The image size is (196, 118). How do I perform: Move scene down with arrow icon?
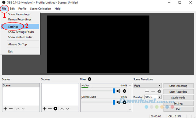click(23, 109)
